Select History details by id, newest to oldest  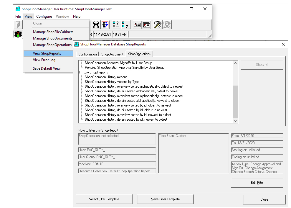(126, 119)
